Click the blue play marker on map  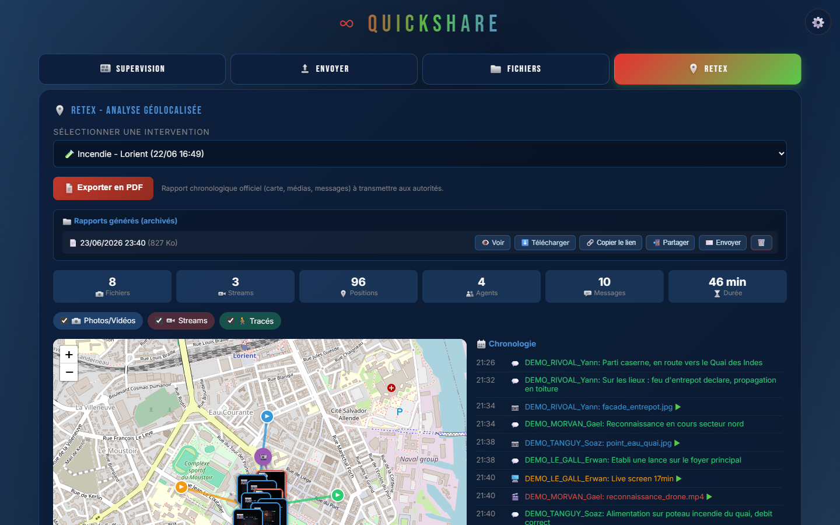[267, 416]
